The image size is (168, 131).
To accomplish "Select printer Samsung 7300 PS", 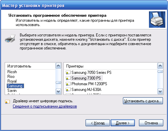I will point(86,78).
